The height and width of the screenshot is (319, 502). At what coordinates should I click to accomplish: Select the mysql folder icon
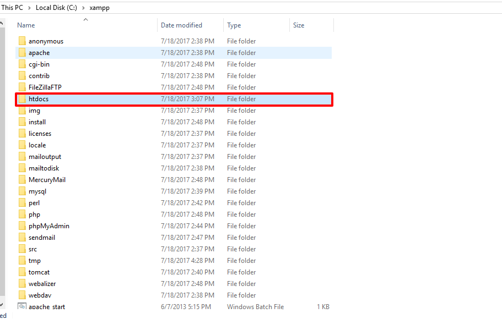coord(22,191)
